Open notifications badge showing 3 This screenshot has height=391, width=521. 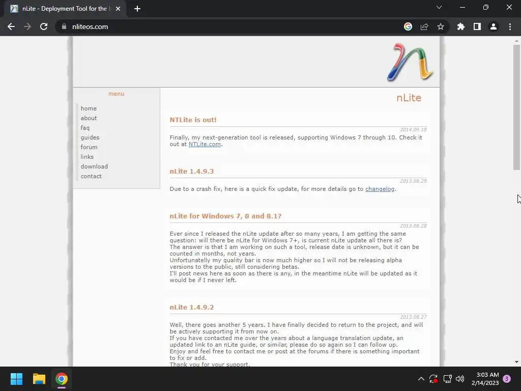click(507, 379)
